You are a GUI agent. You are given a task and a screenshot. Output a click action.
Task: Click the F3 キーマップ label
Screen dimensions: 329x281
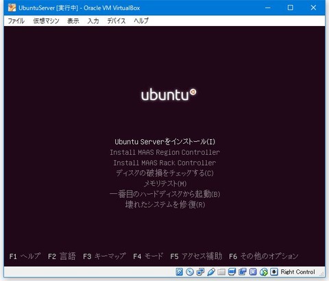(x=104, y=256)
